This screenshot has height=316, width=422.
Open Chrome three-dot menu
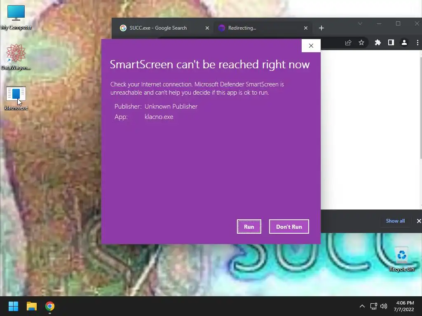417,42
